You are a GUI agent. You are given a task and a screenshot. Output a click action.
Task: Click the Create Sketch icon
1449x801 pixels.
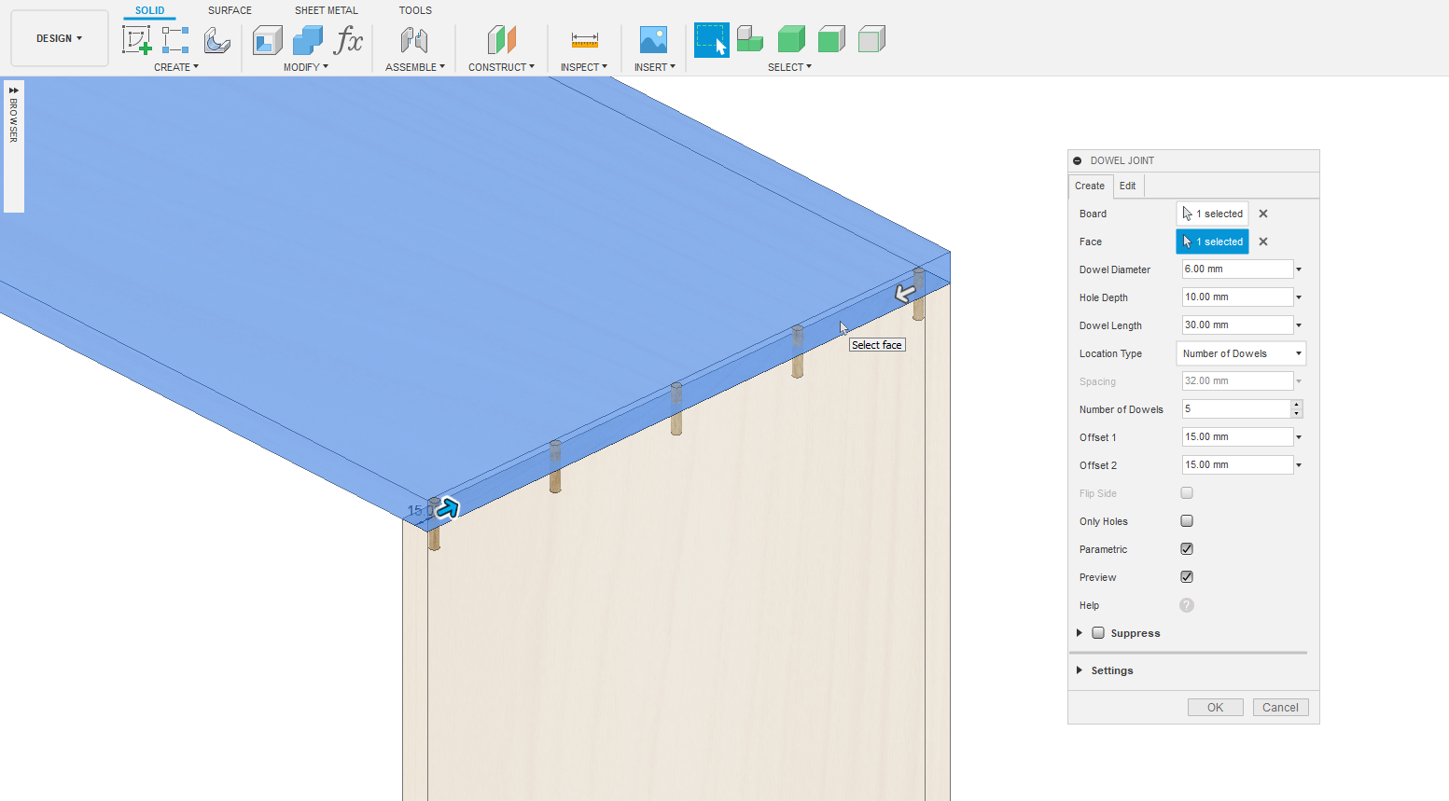click(x=136, y=40)
